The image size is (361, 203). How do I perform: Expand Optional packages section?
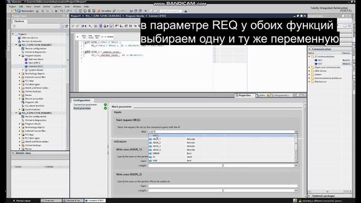309,196
